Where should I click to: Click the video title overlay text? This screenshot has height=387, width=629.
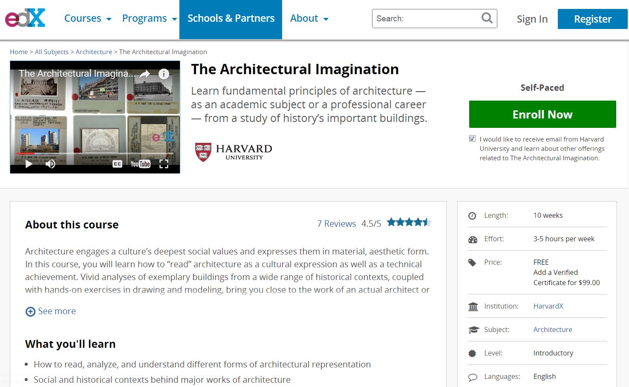point(77,73)
